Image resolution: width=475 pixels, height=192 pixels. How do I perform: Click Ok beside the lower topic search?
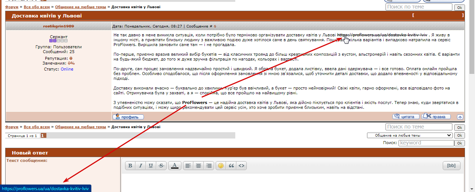click(459, 127)
